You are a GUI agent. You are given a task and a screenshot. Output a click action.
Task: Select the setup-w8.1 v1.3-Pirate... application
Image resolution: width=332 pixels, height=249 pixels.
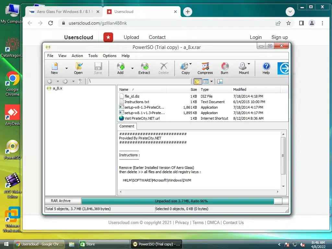[x=145, y=113]
